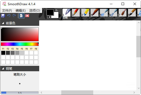Select brush 8, the ink brush

click(132, 12)
